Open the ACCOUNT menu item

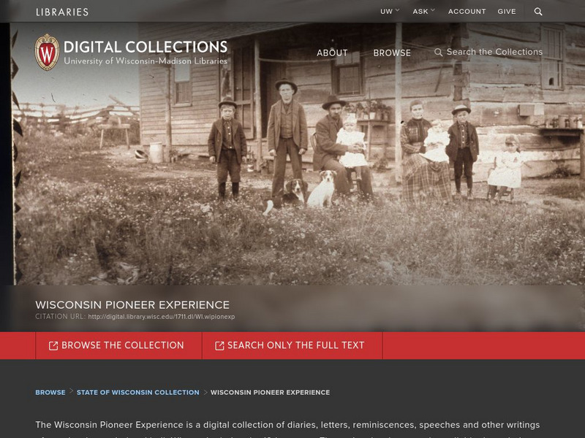point(467,12)
